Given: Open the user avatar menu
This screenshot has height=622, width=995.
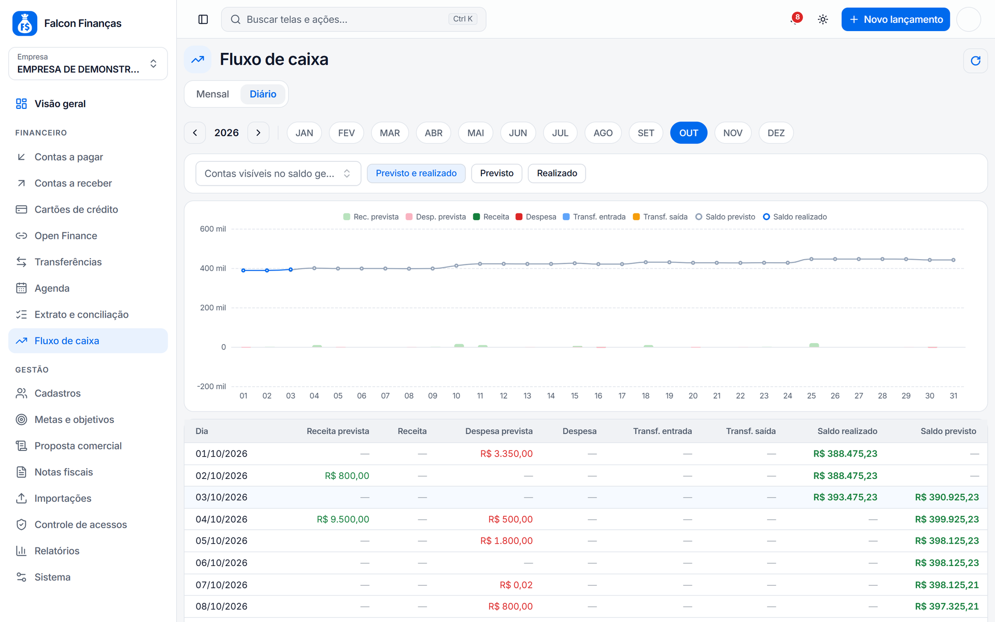Looking at the screenshot, I should click(x=969, y=19).
